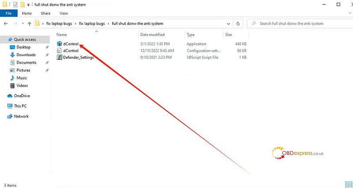
Task: Open the dControl application file
Action: pyautogui.click(x=71, y=44)
